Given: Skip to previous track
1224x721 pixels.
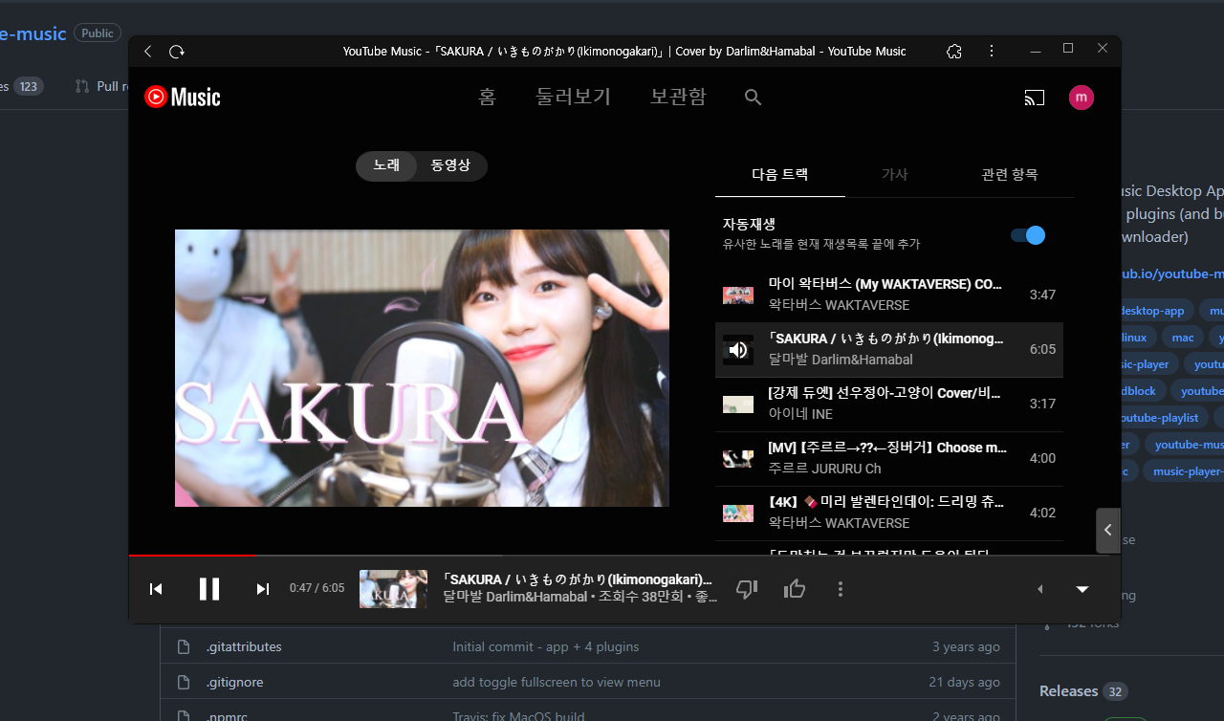Looking at the screenshot, I should [156, 589].
